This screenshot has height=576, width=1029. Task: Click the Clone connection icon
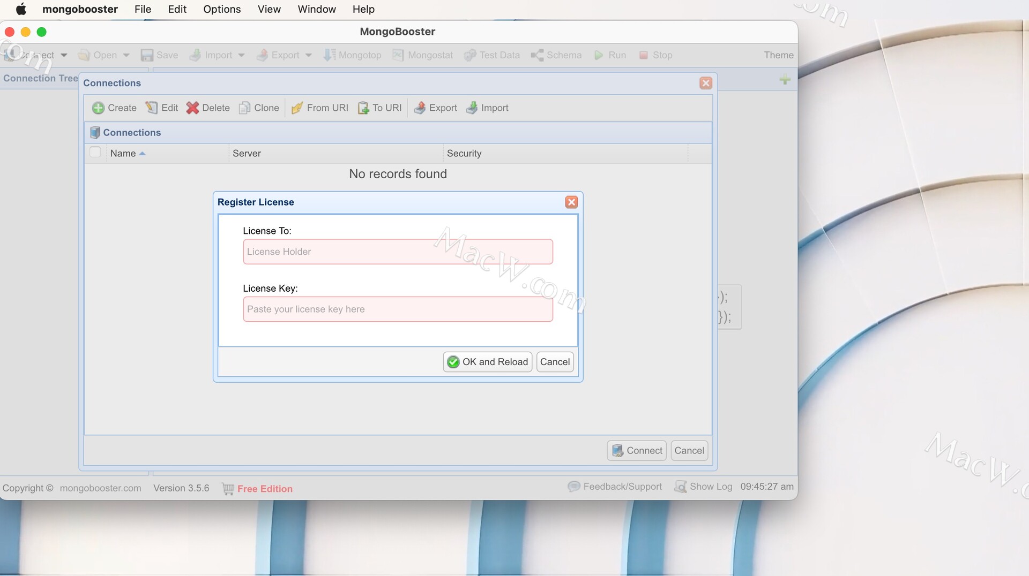click(244, 108)
